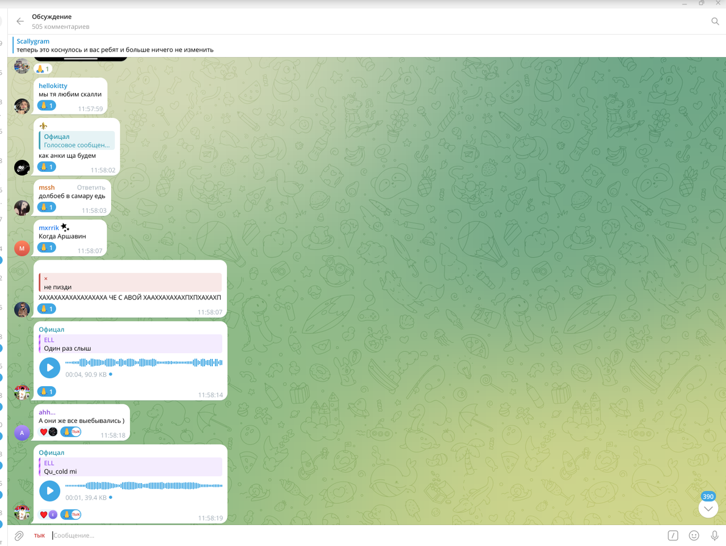Switch sender via the red тык label
Viewport: 726px width, 546px height.
click(x=39, y=535)
